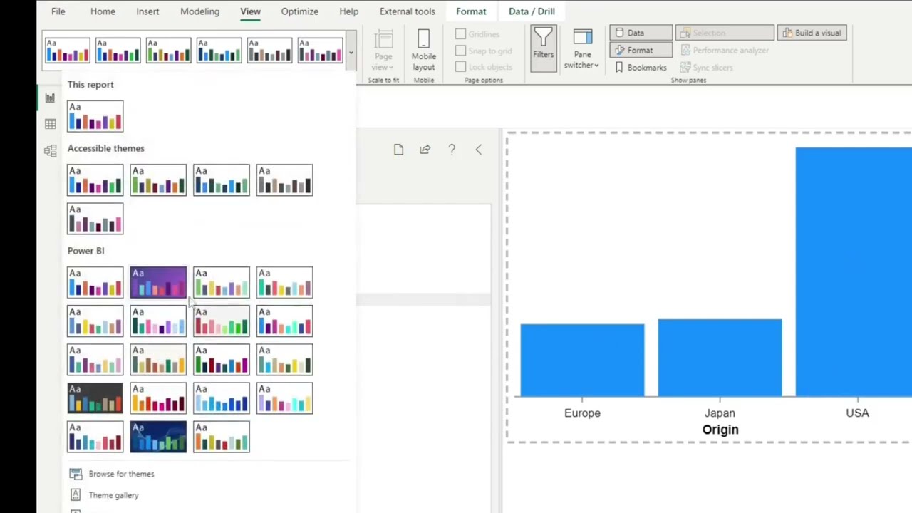Open the Sync slicers pane

coord(706,68)
